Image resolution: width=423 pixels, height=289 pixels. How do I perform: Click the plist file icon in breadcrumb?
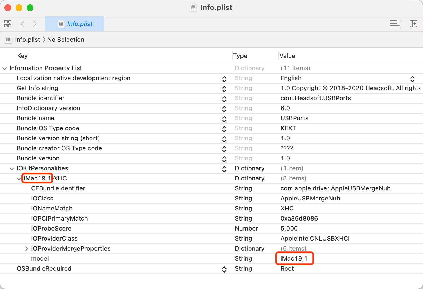tap(8, 40)
